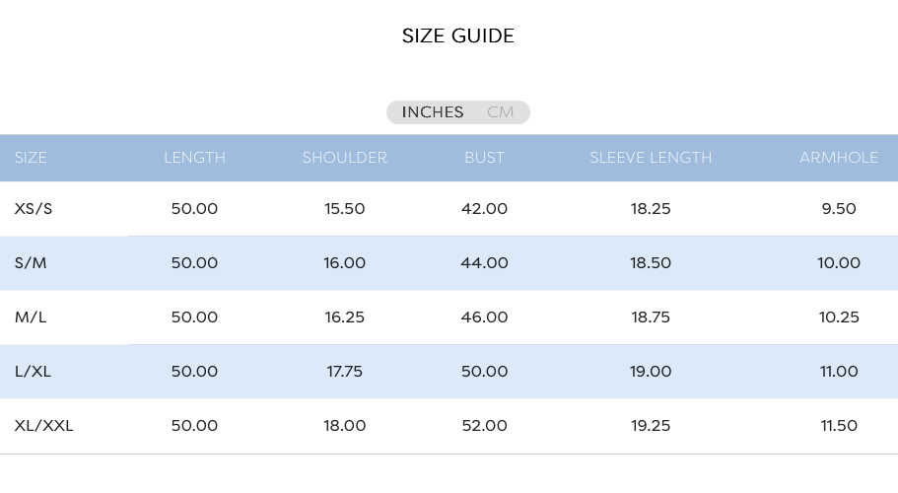Click armhole value 10.25
The width and height of the screenshot is (898, 493).
(839, 317)
